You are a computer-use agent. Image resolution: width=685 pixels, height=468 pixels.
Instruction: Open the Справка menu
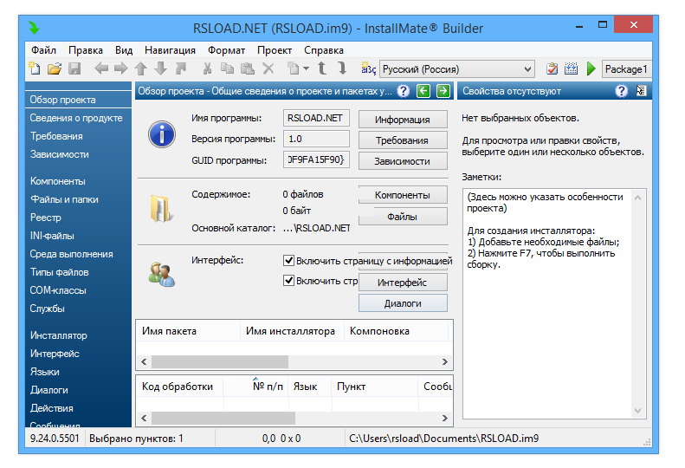324,50
